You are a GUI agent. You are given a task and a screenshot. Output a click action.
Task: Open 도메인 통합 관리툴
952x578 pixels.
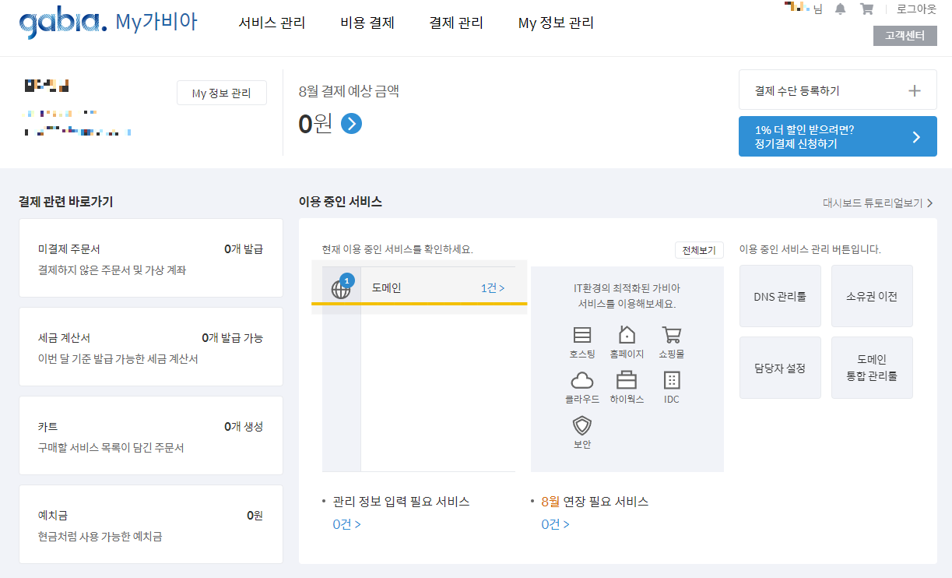coord(872,368)
